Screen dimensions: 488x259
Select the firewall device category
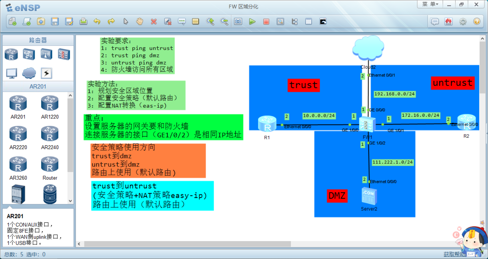[64, 54]
